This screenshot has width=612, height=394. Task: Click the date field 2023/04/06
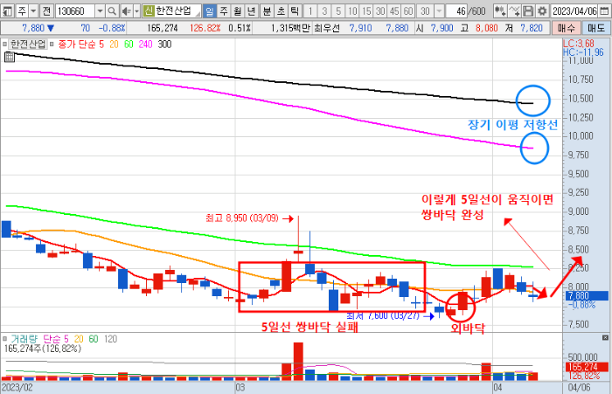pos(574,11)
